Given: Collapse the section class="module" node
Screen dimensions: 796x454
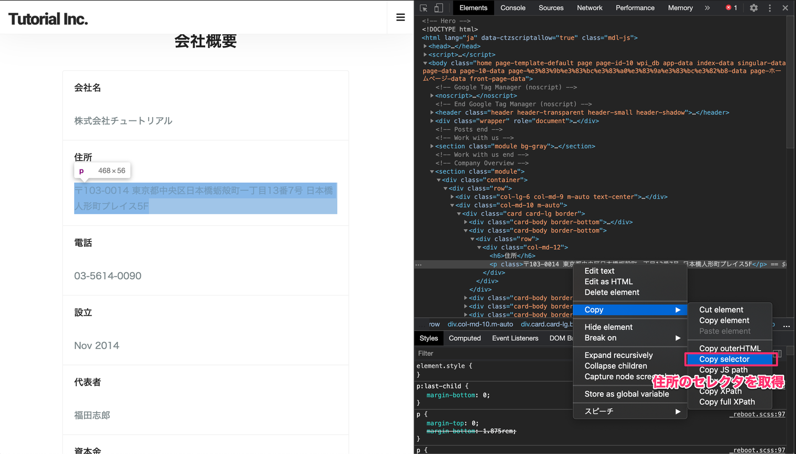Looking at the screenshot, I should click(x=432, y=172).
